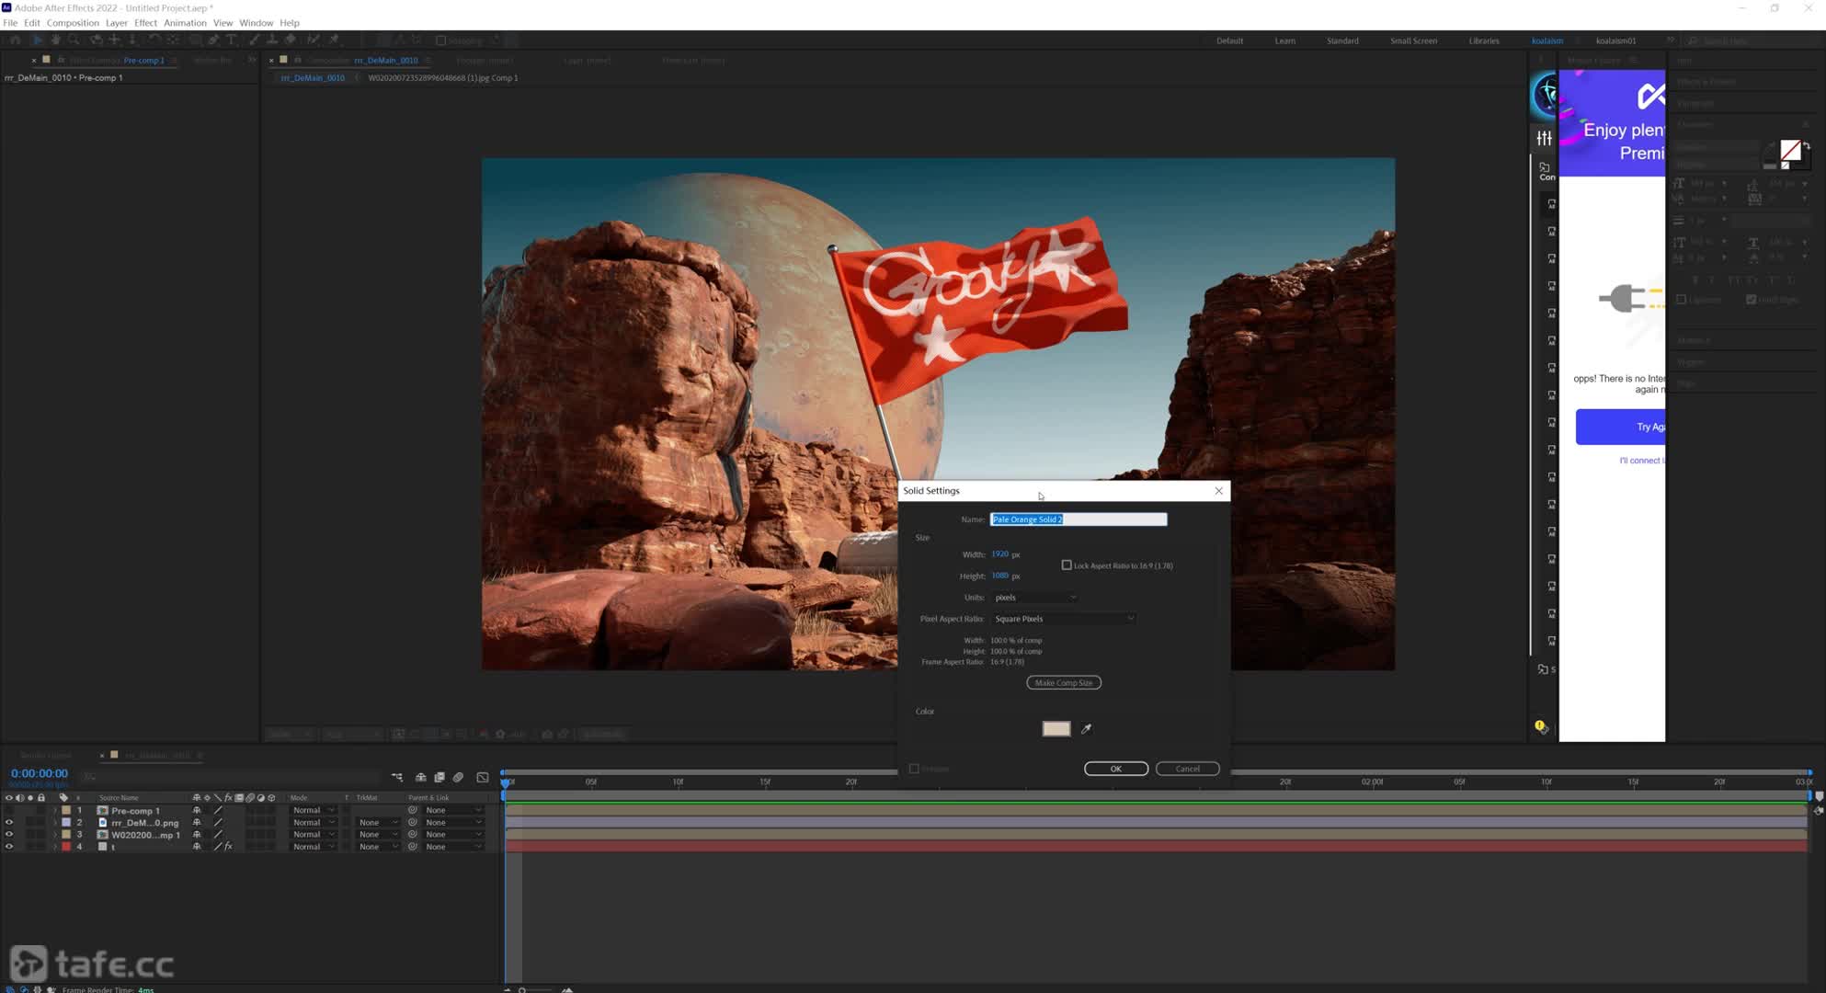Hide layer 2 rrr_DeM...0.png eye
The image size is (1826, 993).
tap(9, 823)
